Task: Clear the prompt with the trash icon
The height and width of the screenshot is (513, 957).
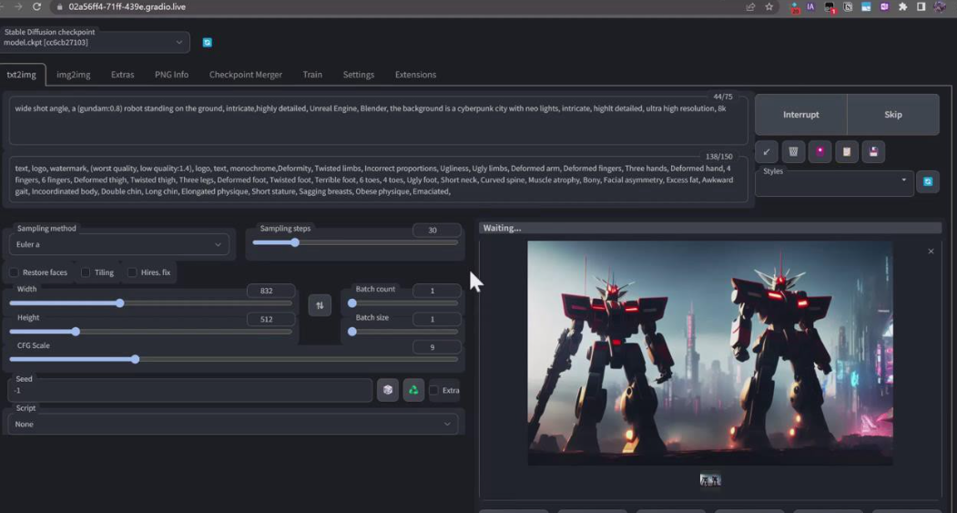Action: pyautogui.click(x=793, y=151)
